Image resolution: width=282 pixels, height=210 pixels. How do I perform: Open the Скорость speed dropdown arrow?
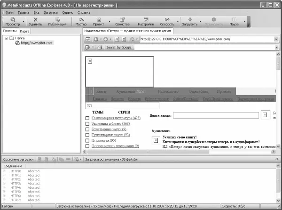178,22
